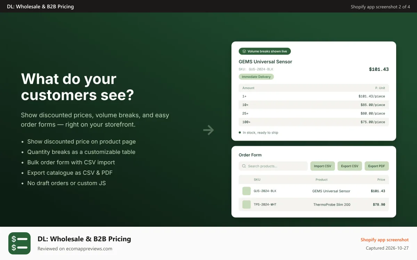Click the Shopify app screenshot 2 of 4 text
The width and height of the screenshot is (417, 260).
[x=381, y=7]
